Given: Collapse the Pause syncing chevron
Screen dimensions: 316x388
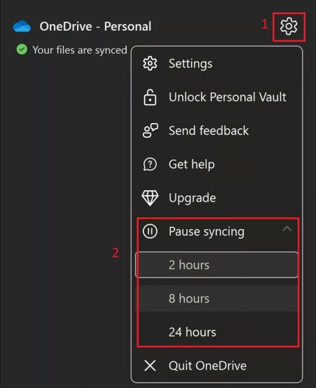Looking at the screenshot, I should point(287,229).
